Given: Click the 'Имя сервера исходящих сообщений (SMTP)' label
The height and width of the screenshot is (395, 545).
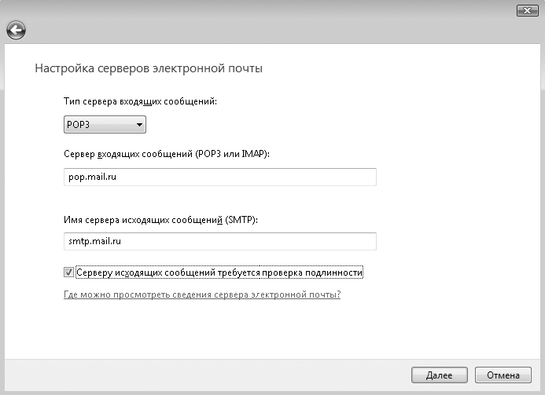Looking at the screenshot, I should [160, 220].
